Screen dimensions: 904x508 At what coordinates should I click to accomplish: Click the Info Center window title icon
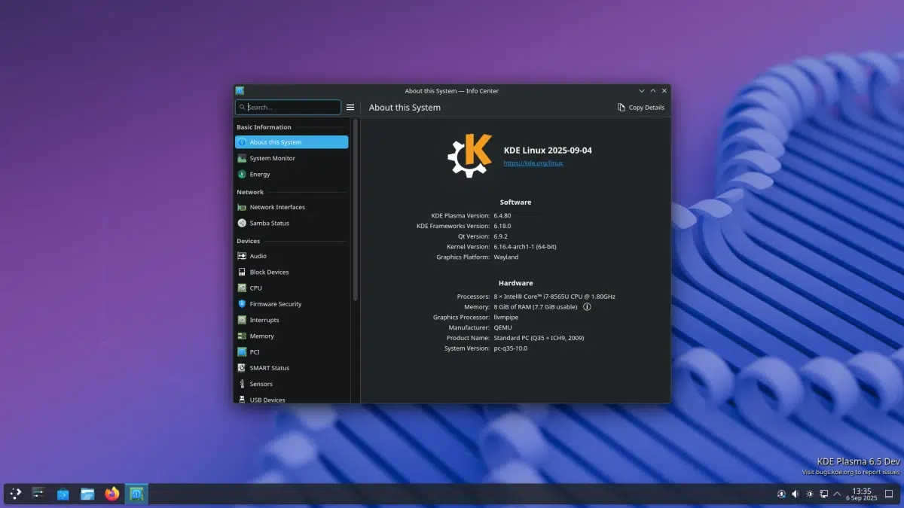pyautogui.click(x=240, y=91)
